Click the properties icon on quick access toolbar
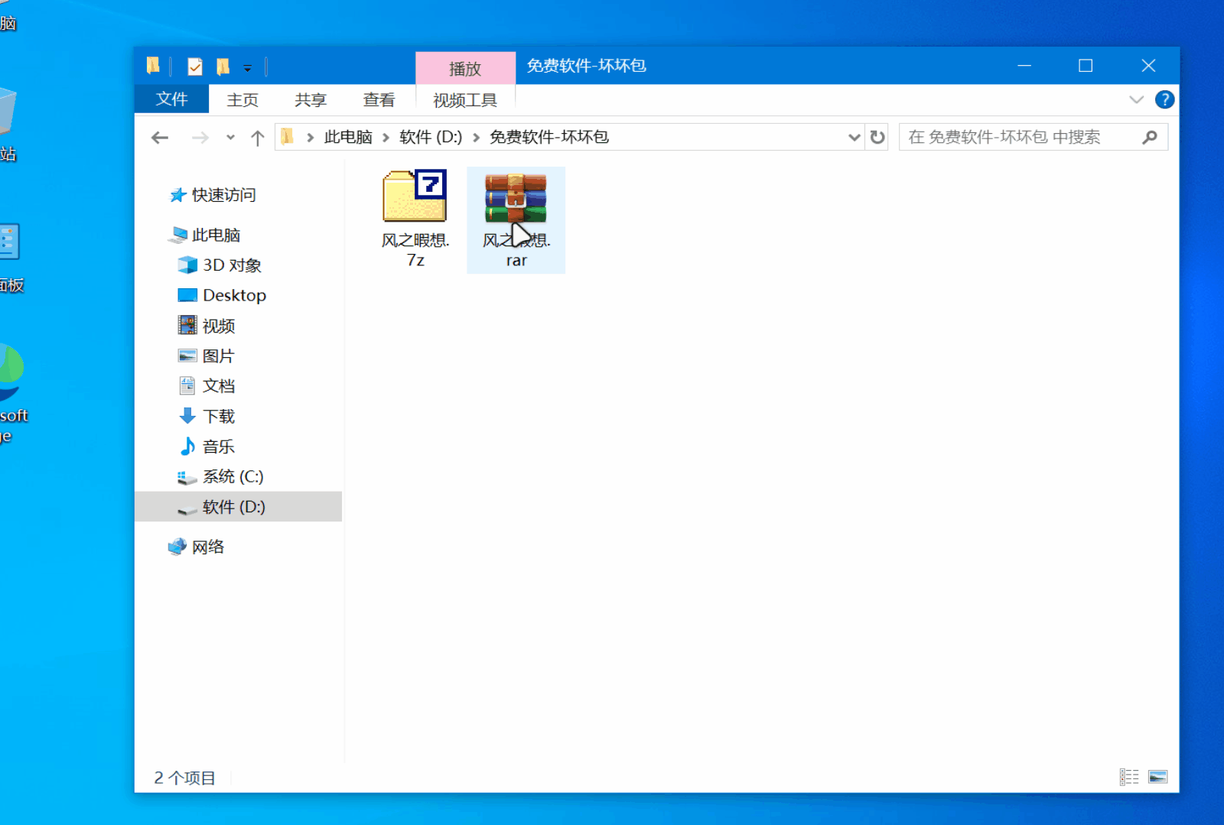The height and width of the screenshot is (825, 1224). point(194,66)
